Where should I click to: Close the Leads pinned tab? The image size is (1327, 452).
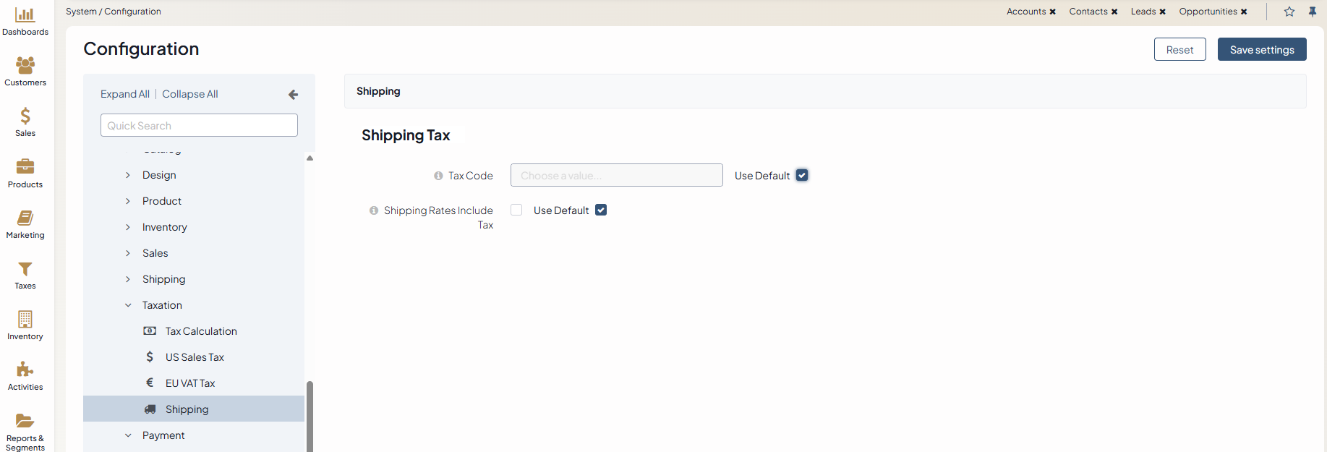coord(1163,12)
